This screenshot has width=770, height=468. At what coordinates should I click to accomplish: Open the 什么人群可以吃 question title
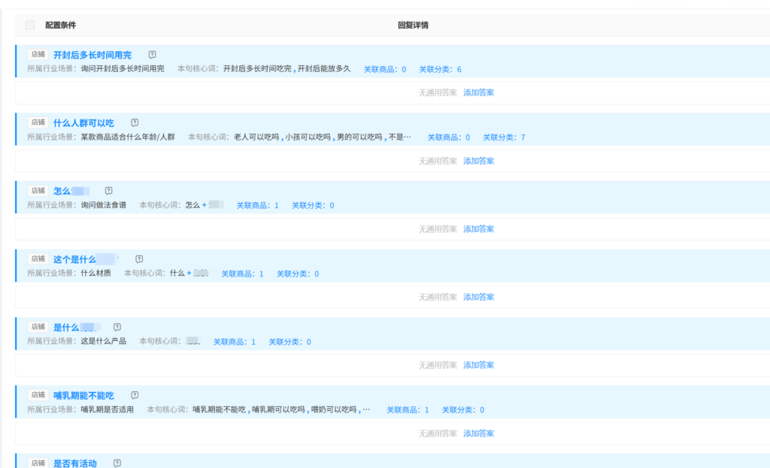coord(83,122)
